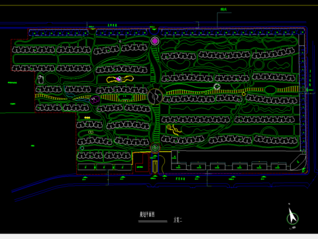This screenshot has width=318, height=239.
Task: Select the magenta filled circle at the north entrance
Action: (x=155, y=41)
